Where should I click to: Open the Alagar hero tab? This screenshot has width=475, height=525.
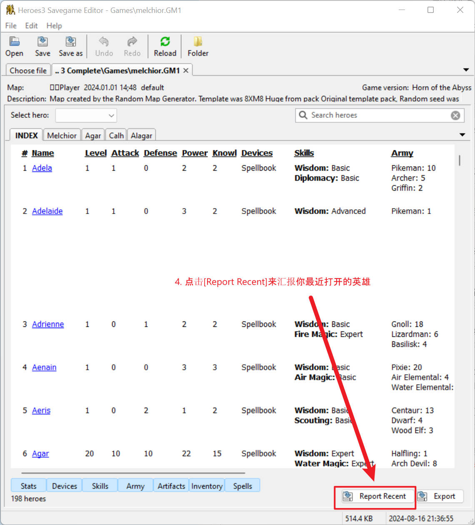point(141,135)
